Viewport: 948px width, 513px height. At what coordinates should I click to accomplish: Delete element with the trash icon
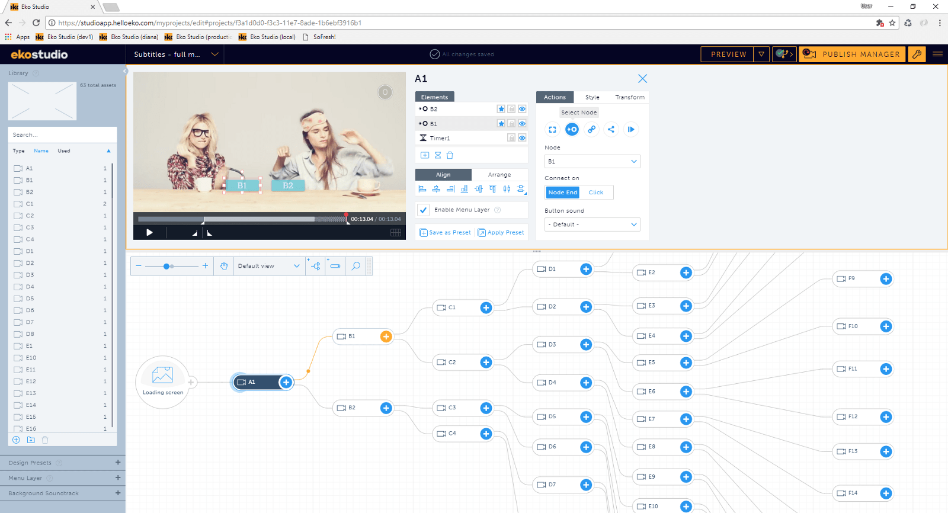click(450, 155)
